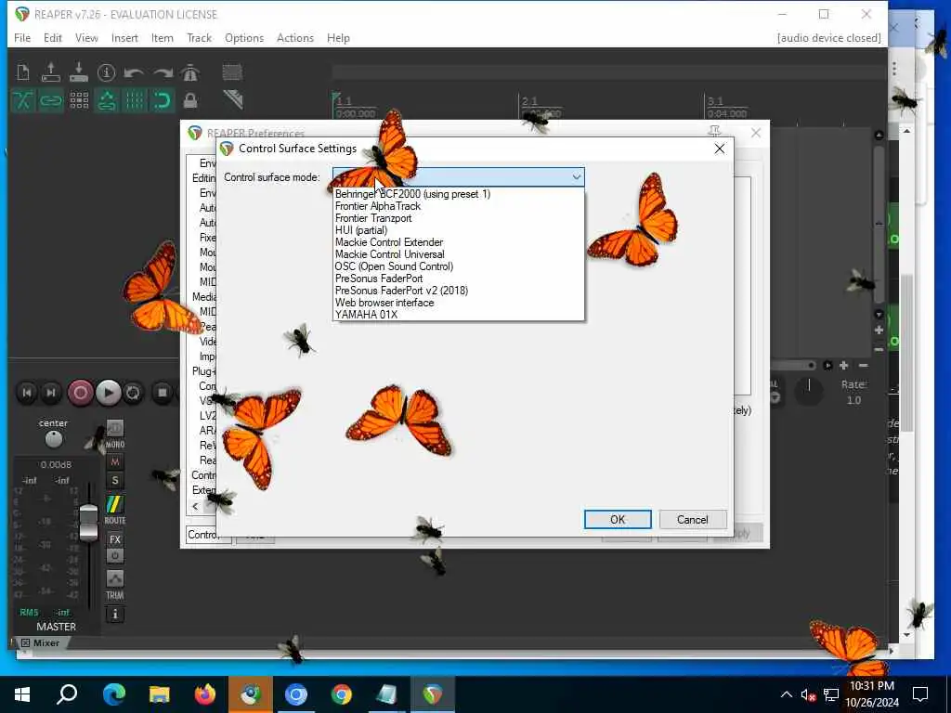Choose Mackie Control Universal option
The height and width of the screenshot is (713, 951).
coord(459,254)
